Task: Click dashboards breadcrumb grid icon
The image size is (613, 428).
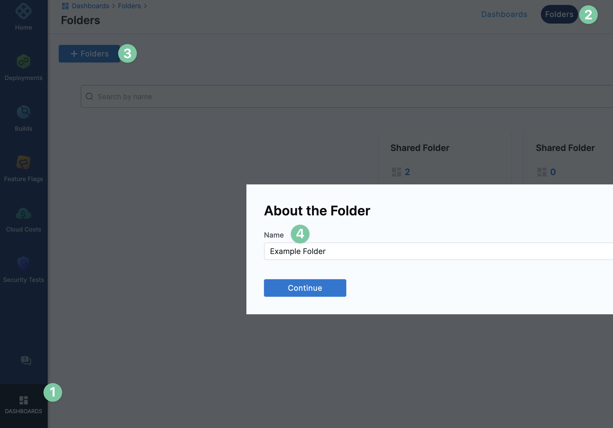Action: [65, 6]
